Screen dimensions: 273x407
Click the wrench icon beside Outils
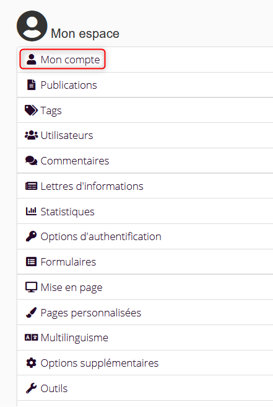(x=31, y=388)
